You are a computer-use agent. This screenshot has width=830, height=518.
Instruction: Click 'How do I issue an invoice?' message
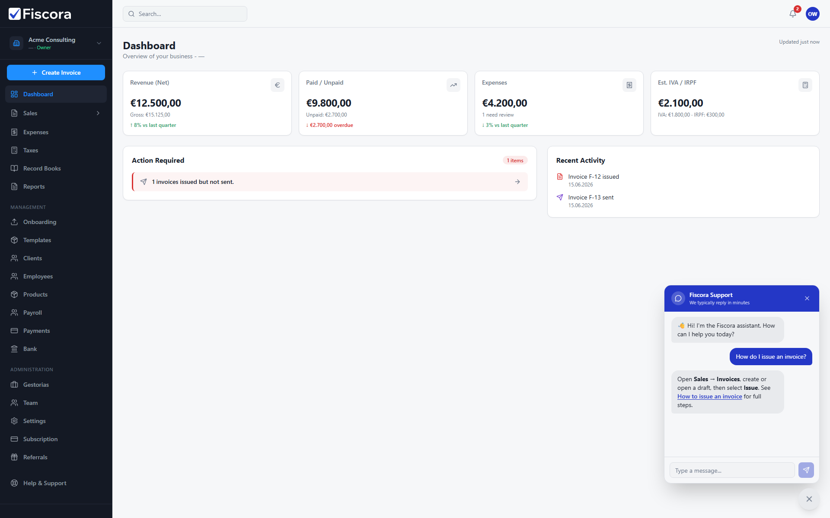[771, 357]
